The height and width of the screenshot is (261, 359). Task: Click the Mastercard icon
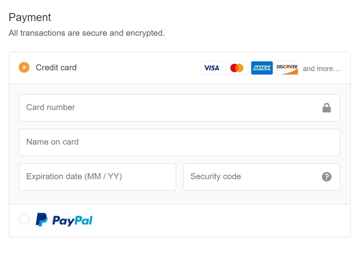[237, 68]
